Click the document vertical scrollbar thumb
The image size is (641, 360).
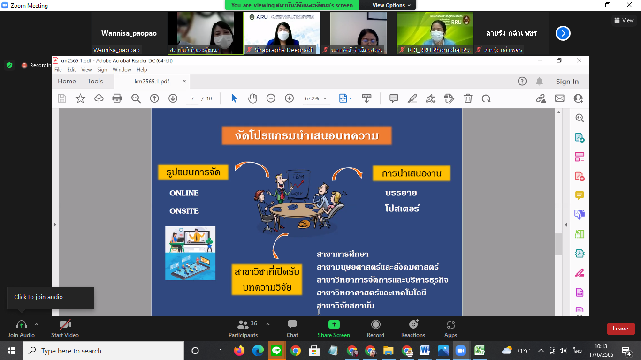558,244
